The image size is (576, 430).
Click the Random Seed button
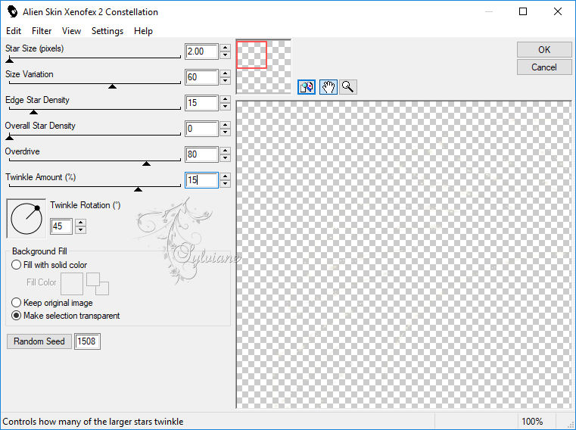pyautogui.click(x=39, y=341)
